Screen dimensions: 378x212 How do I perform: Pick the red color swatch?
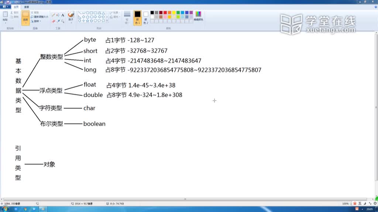[165, 13]
